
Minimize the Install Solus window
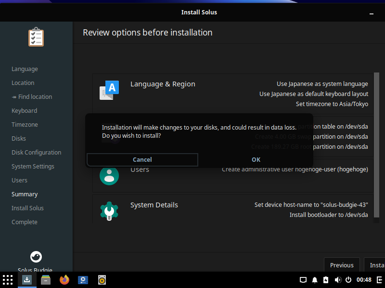[372, 13]
